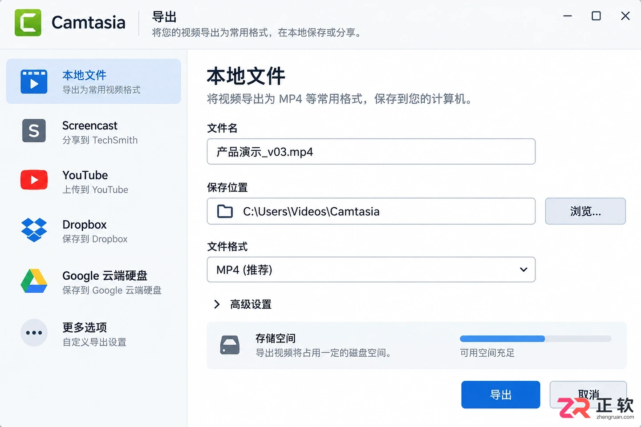Choose Screencast 分享到 TechSmith
Viewport: 641px width, 427px height.
93,132
